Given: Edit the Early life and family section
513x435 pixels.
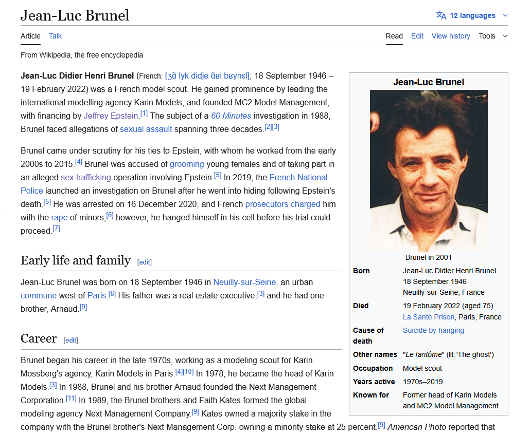Looking at the screenshot, I should (145, 262).
